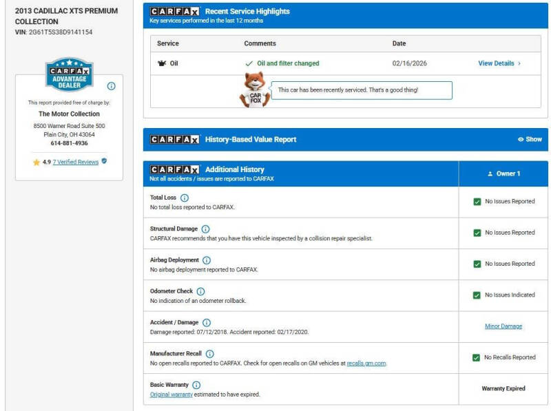Click the recently serviced speech bubble

(x=362, y=90)
